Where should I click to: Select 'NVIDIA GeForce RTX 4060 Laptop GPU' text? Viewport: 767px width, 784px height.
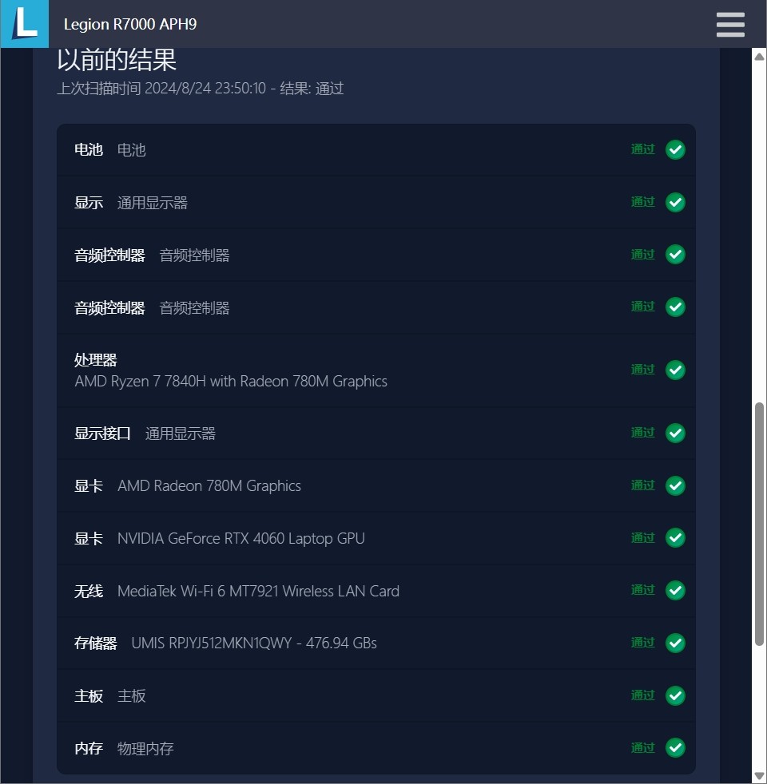point(240,538)
